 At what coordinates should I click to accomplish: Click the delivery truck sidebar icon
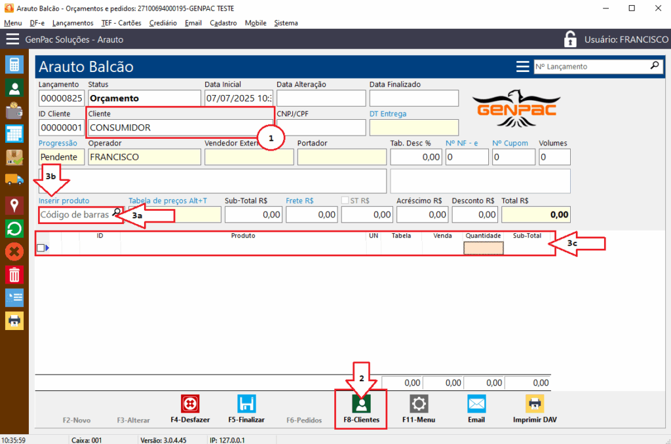[14, 179]
